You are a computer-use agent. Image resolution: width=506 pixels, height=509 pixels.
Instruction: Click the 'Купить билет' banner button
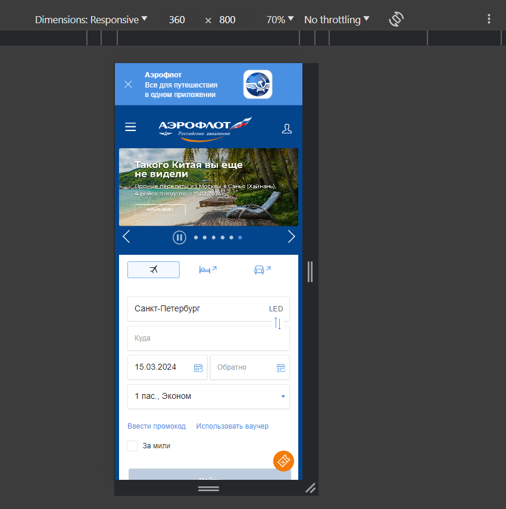coord(160,210)
